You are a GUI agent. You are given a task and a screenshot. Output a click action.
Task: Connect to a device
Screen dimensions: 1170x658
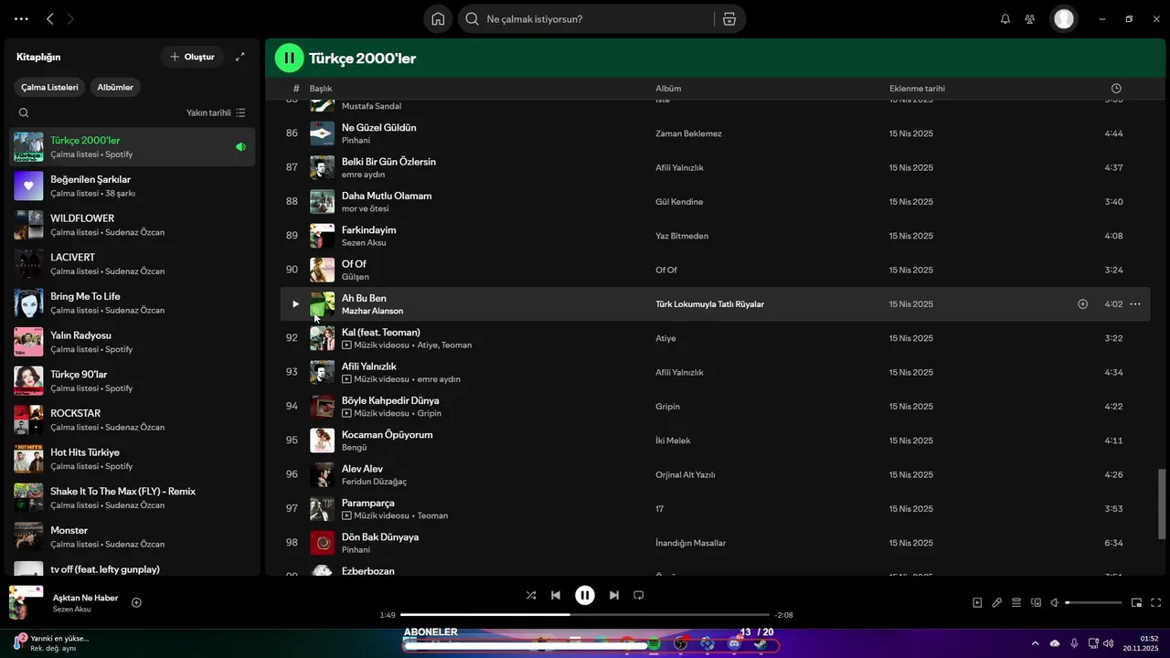(1036, 602)
